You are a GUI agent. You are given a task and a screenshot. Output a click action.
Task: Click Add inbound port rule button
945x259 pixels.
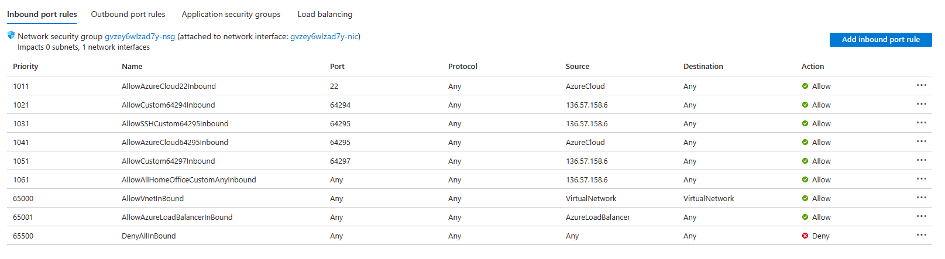[x=881, y=40]
